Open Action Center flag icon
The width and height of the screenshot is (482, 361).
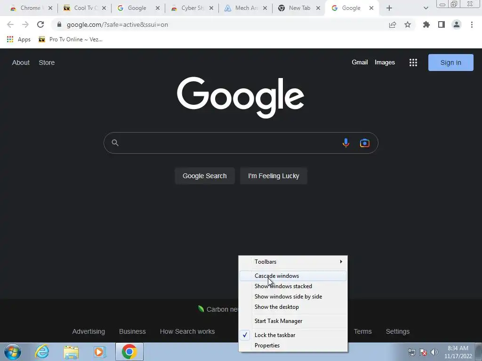[x=423, y=352]
